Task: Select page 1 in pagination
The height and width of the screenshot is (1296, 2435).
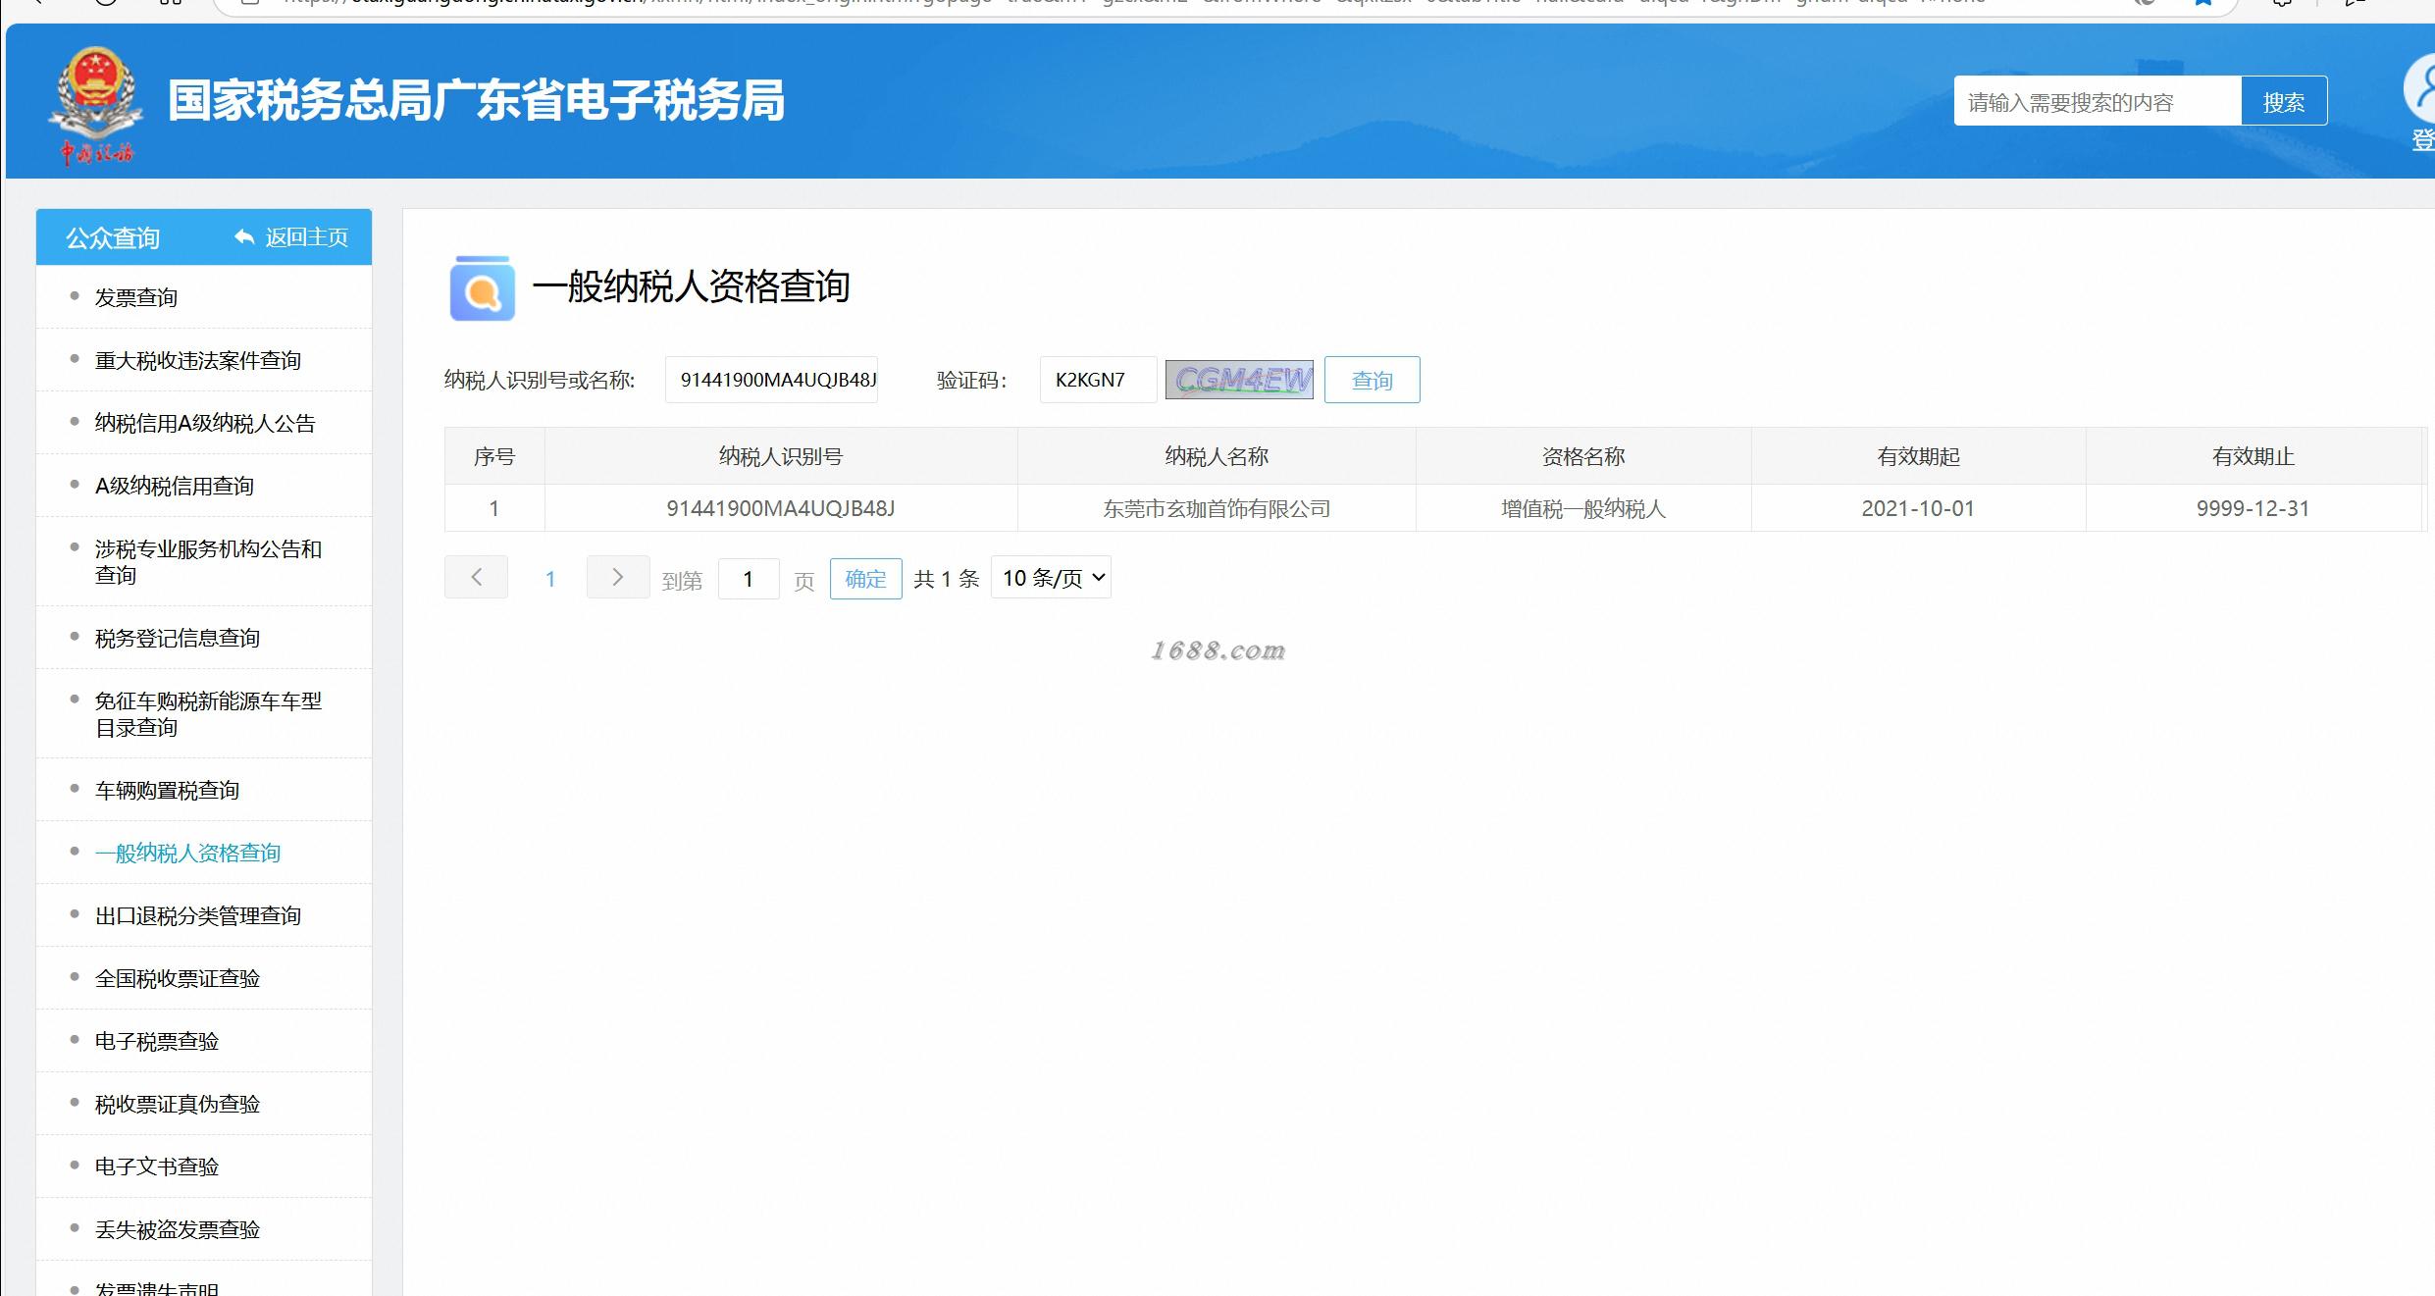Action: tap(550, 579)
